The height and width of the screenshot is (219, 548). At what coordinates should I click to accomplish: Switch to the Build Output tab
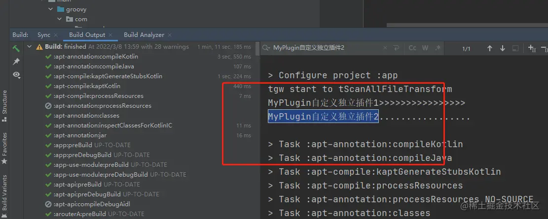87,35
